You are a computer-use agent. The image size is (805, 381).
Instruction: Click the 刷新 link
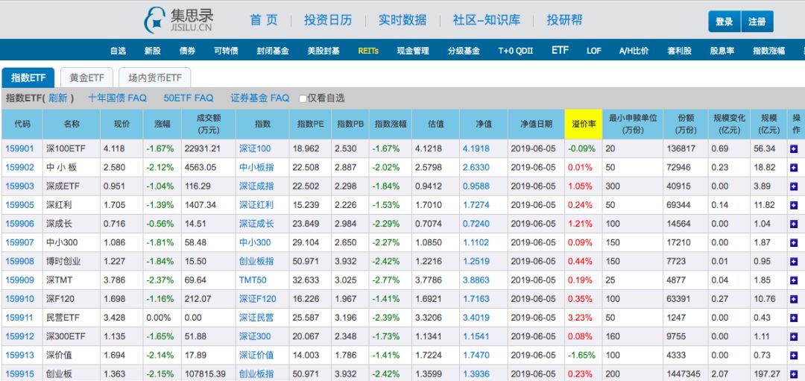57,98
